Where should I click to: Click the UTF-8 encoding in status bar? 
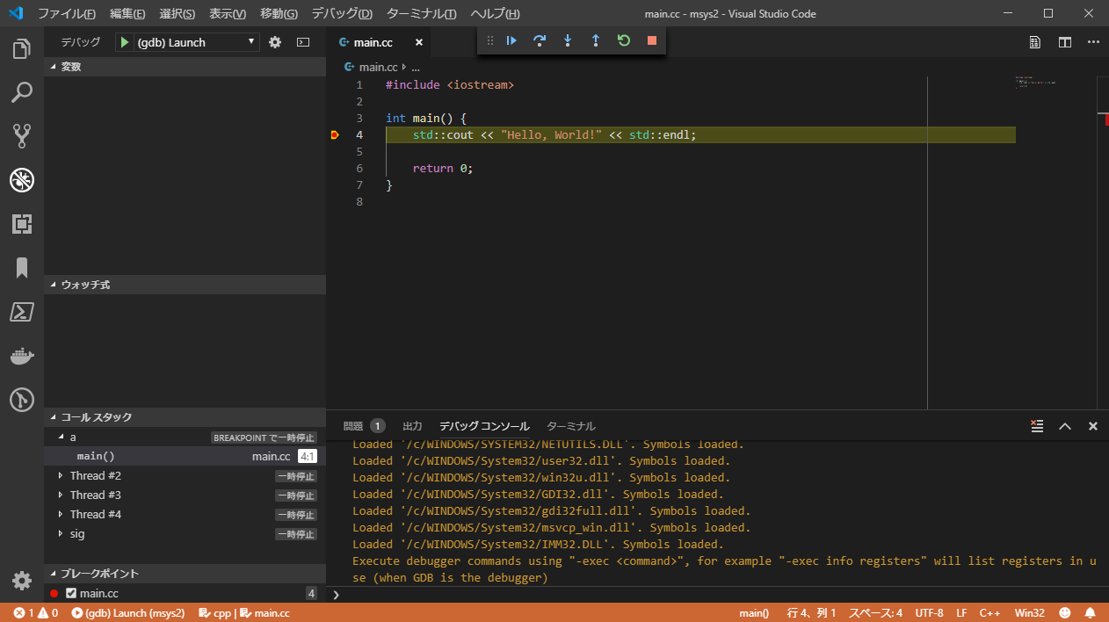929,612
